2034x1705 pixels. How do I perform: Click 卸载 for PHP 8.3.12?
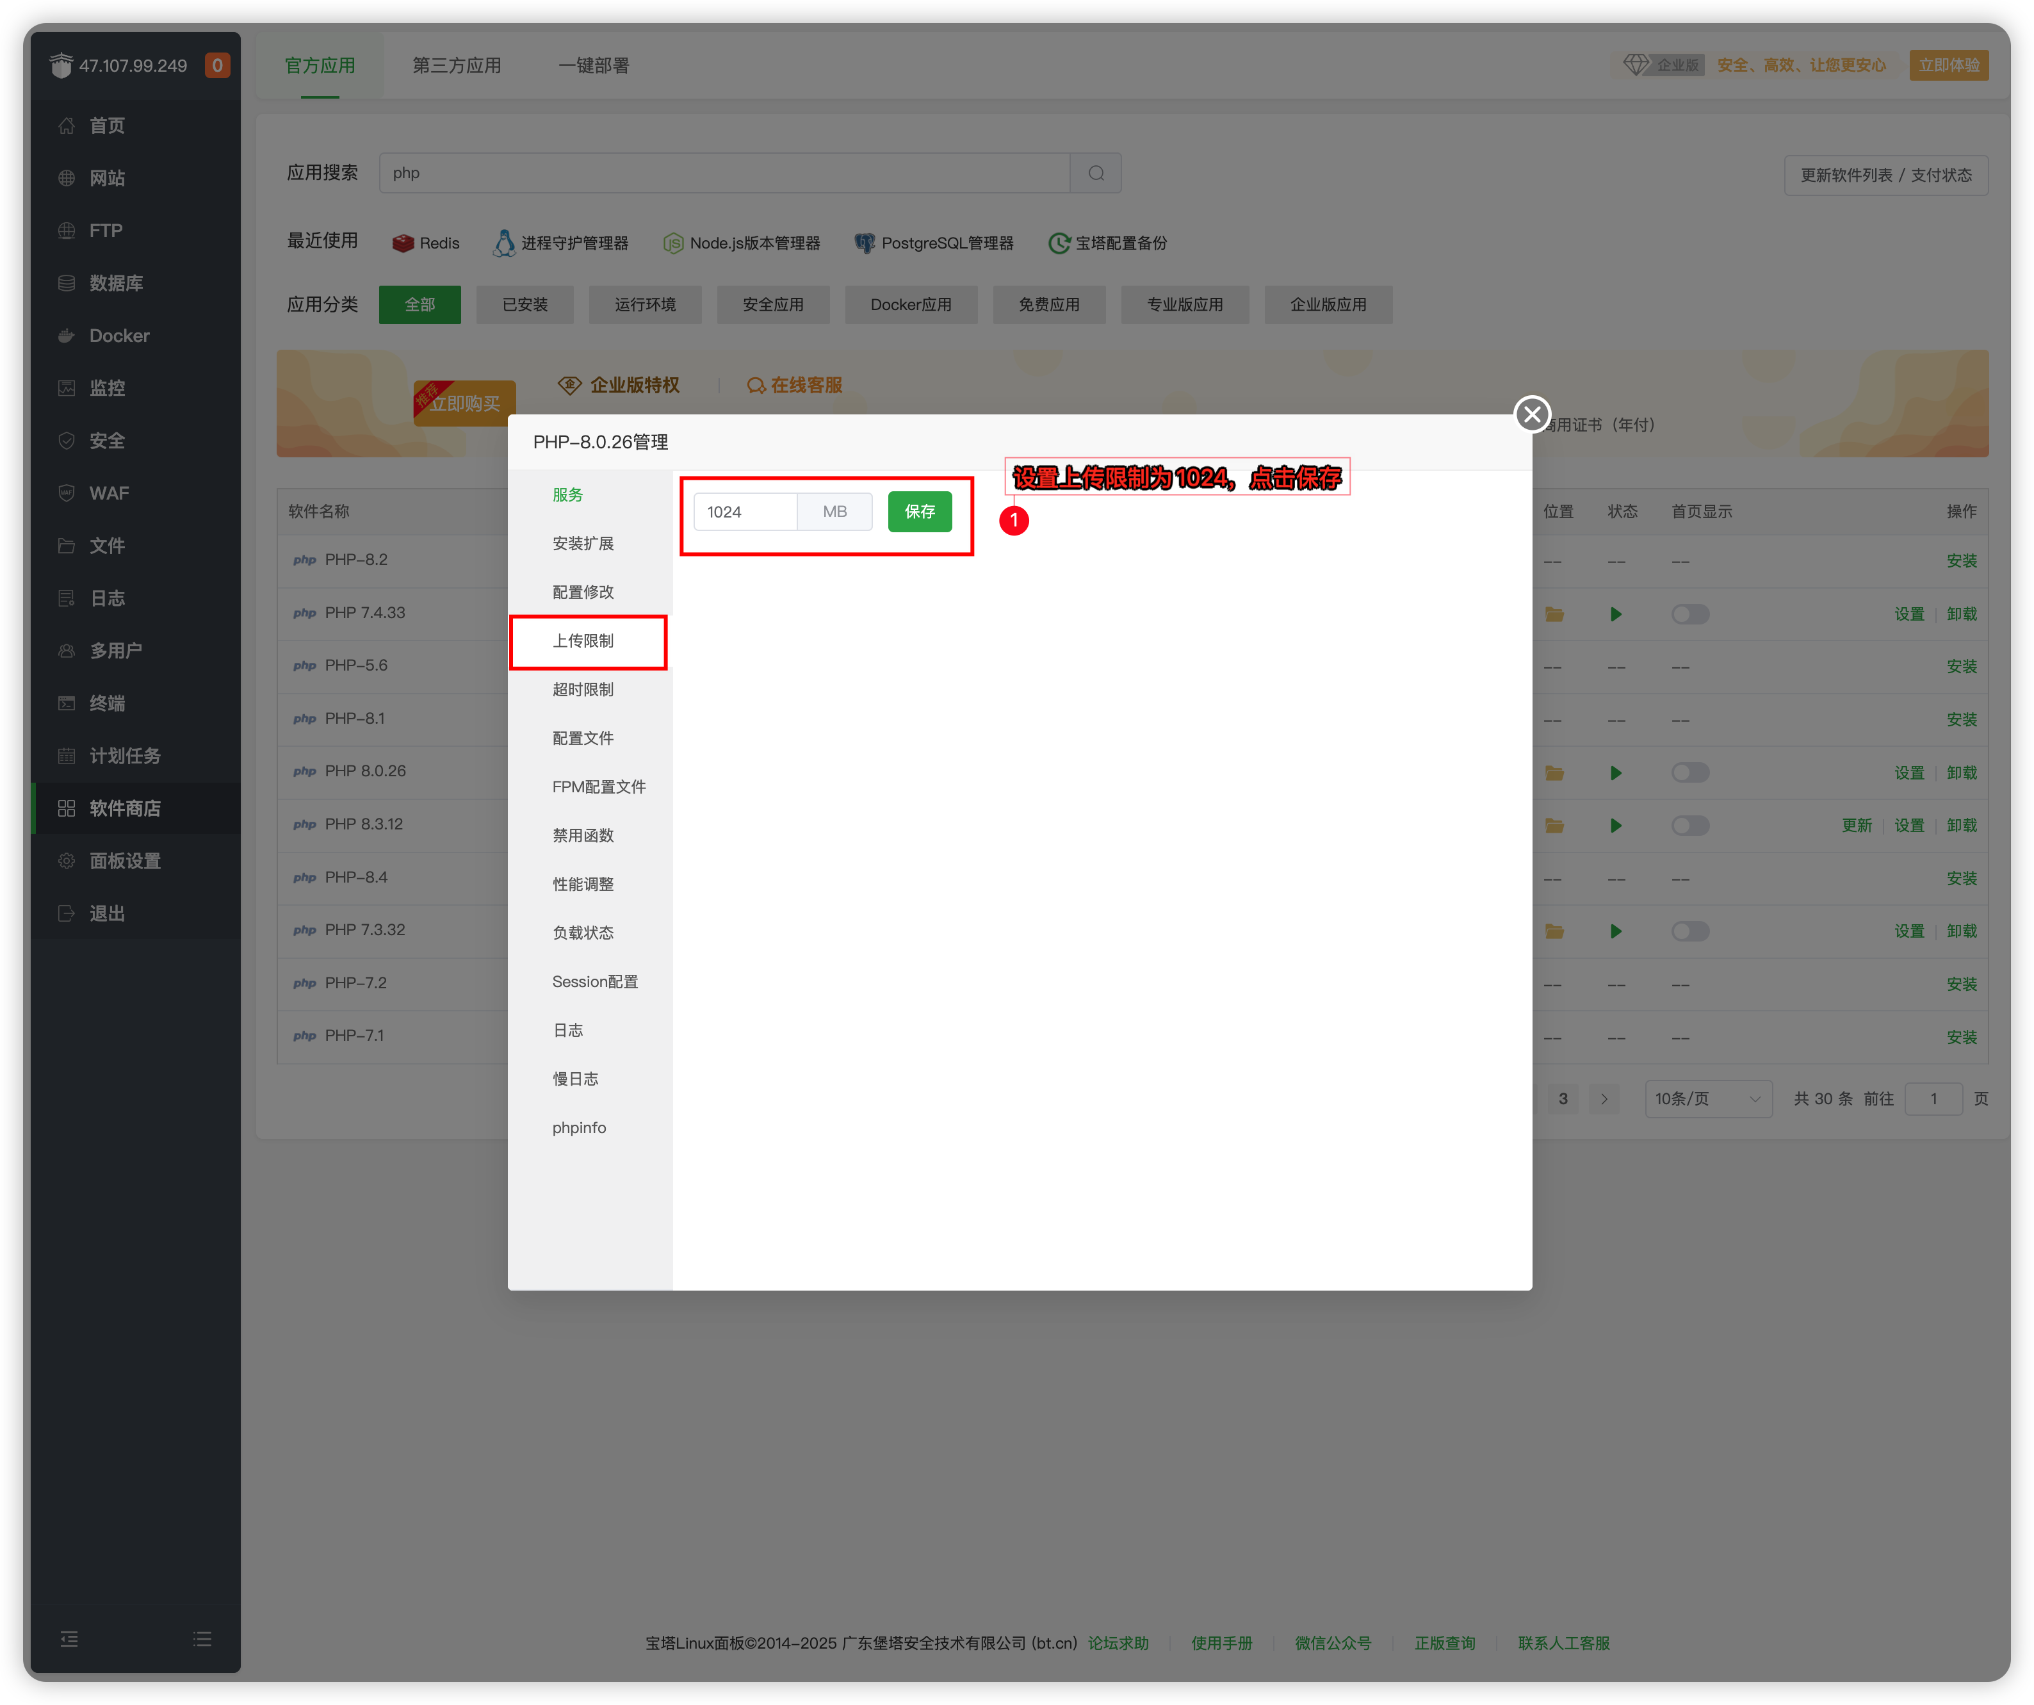(1962, 826)
